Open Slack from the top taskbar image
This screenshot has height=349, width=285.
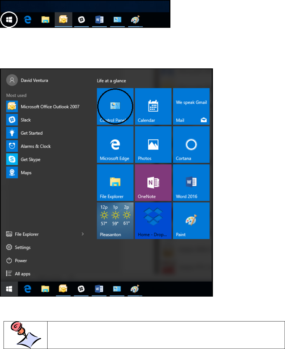pyautogui.click(x=82, y=20)
